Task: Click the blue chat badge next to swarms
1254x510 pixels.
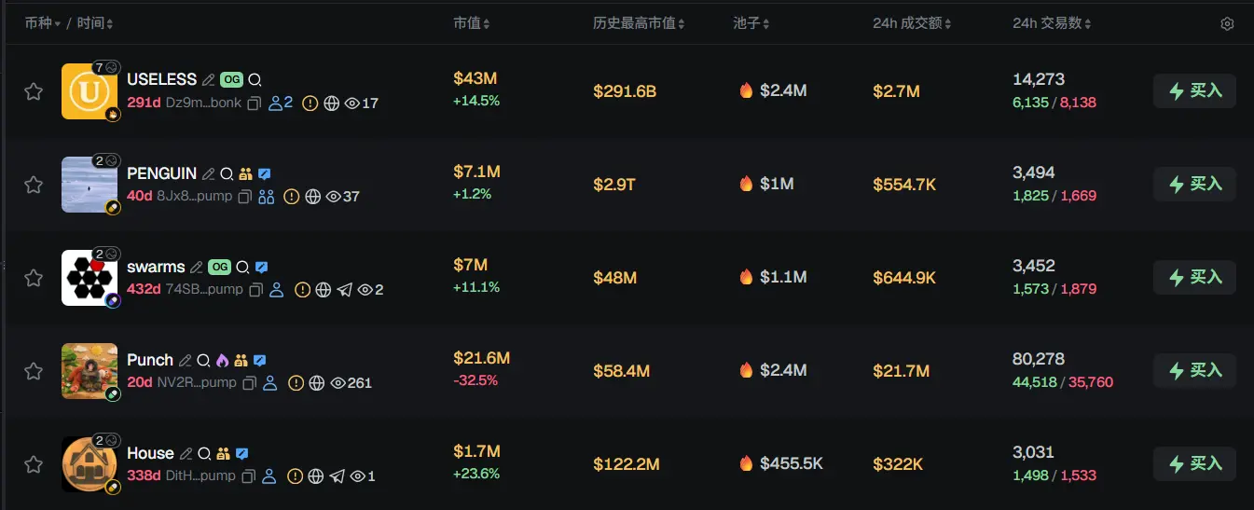Action: pos(262,268)
